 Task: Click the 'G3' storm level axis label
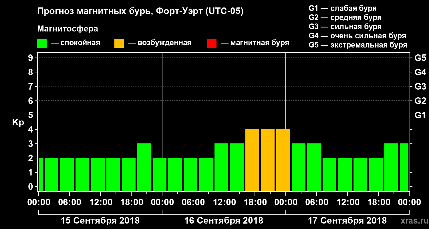coord(420,86)
